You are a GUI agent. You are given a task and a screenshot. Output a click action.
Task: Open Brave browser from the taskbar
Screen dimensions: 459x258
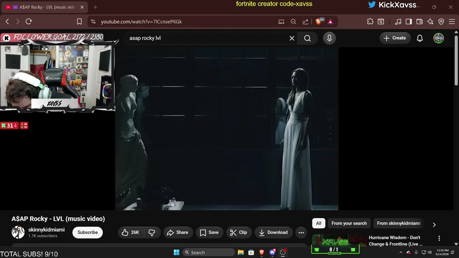pyautogui.click(x=262, y=252)
